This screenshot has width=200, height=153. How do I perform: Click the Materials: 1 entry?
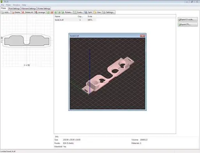136,143
